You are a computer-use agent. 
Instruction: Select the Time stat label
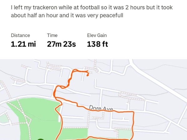click(x=52, y=35)
